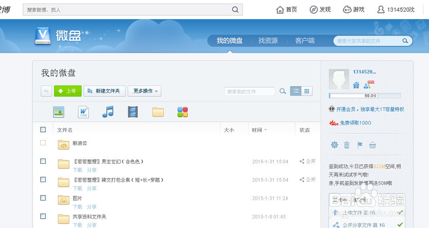Viewport: 429px width, 228px height.
Task: Filter files by pictures
Action: (58, 112)
